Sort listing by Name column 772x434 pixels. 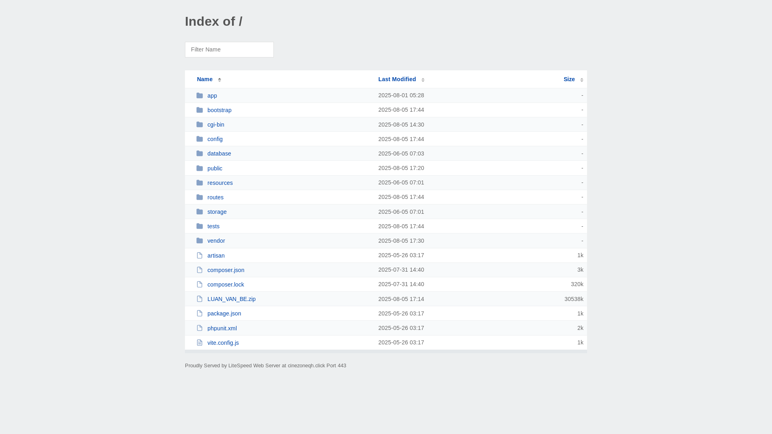click(205, 79)
